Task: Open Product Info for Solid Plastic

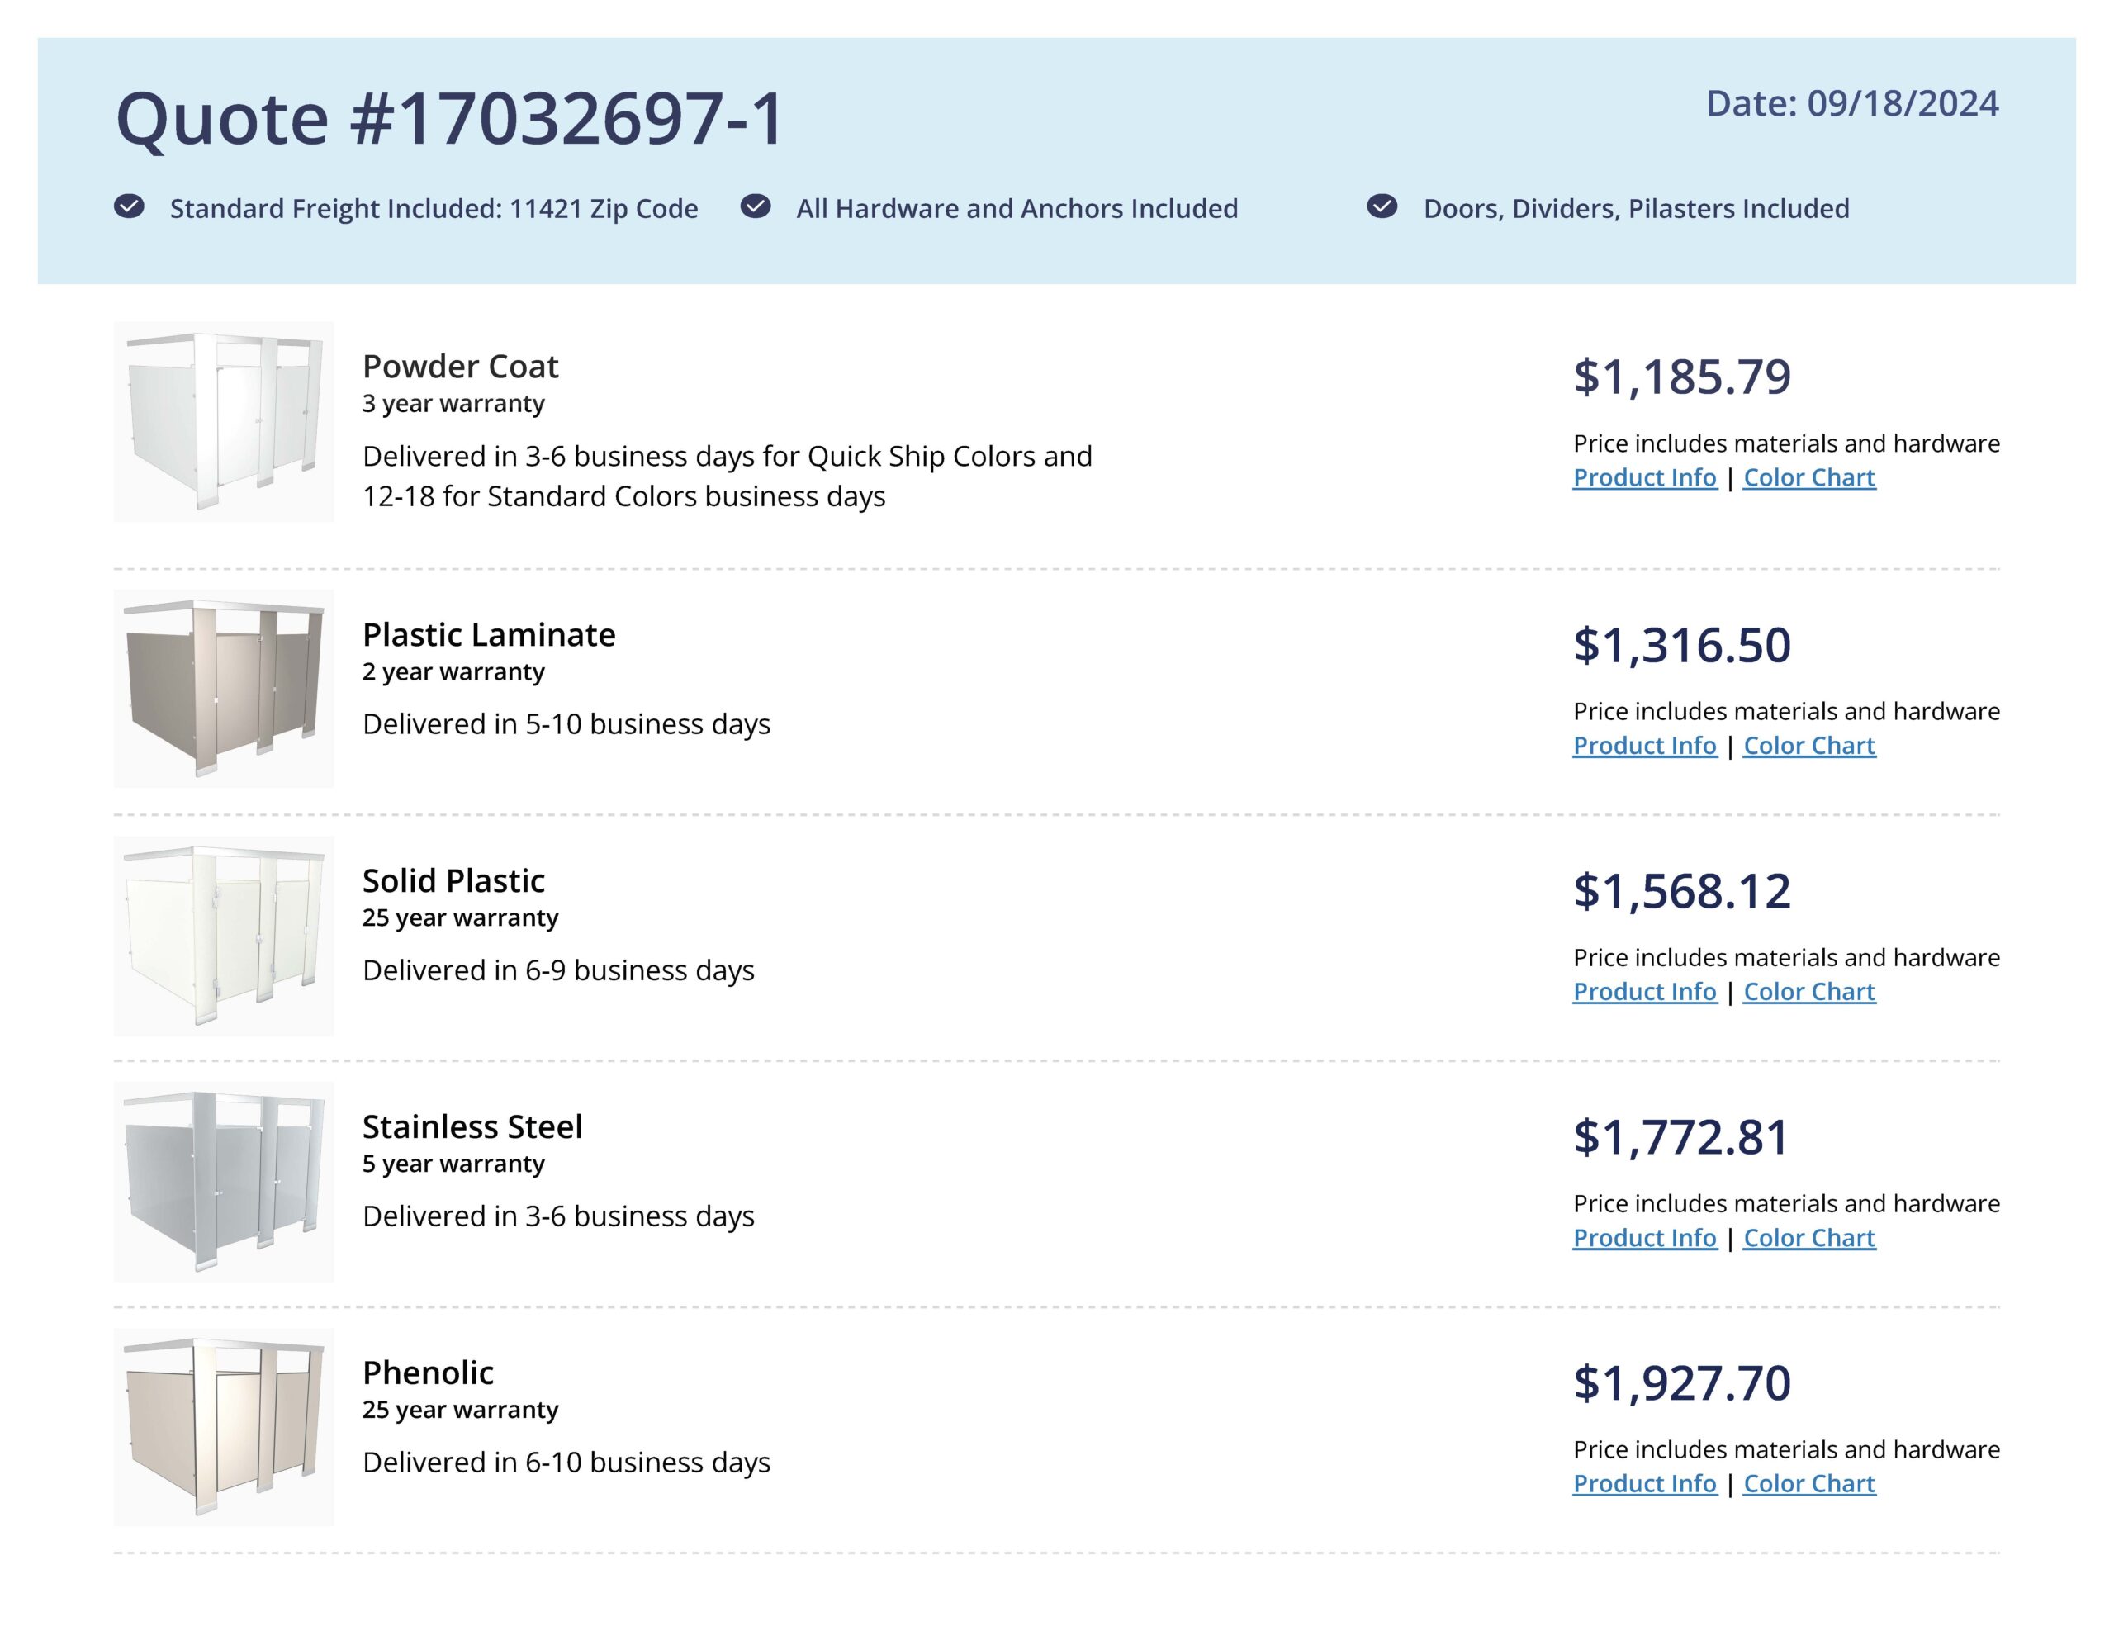Action: (x=1643, y=992)
